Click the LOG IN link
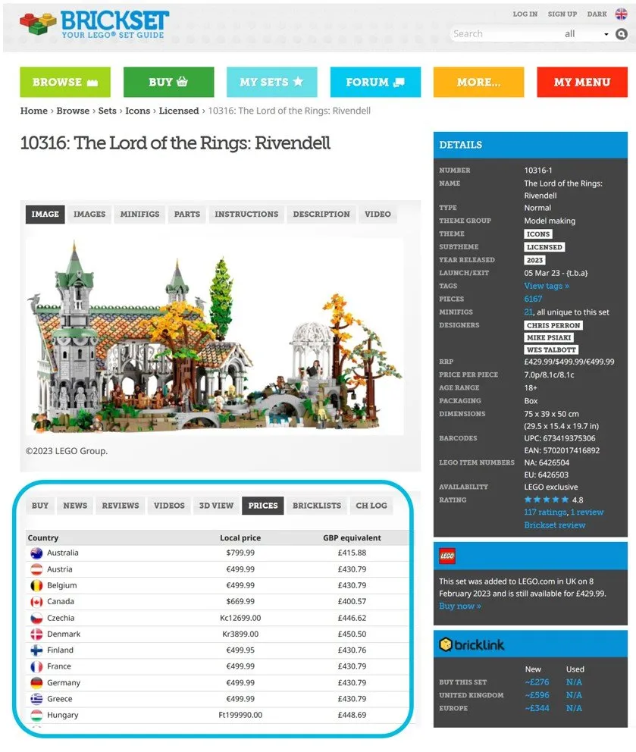 [525, 14]
